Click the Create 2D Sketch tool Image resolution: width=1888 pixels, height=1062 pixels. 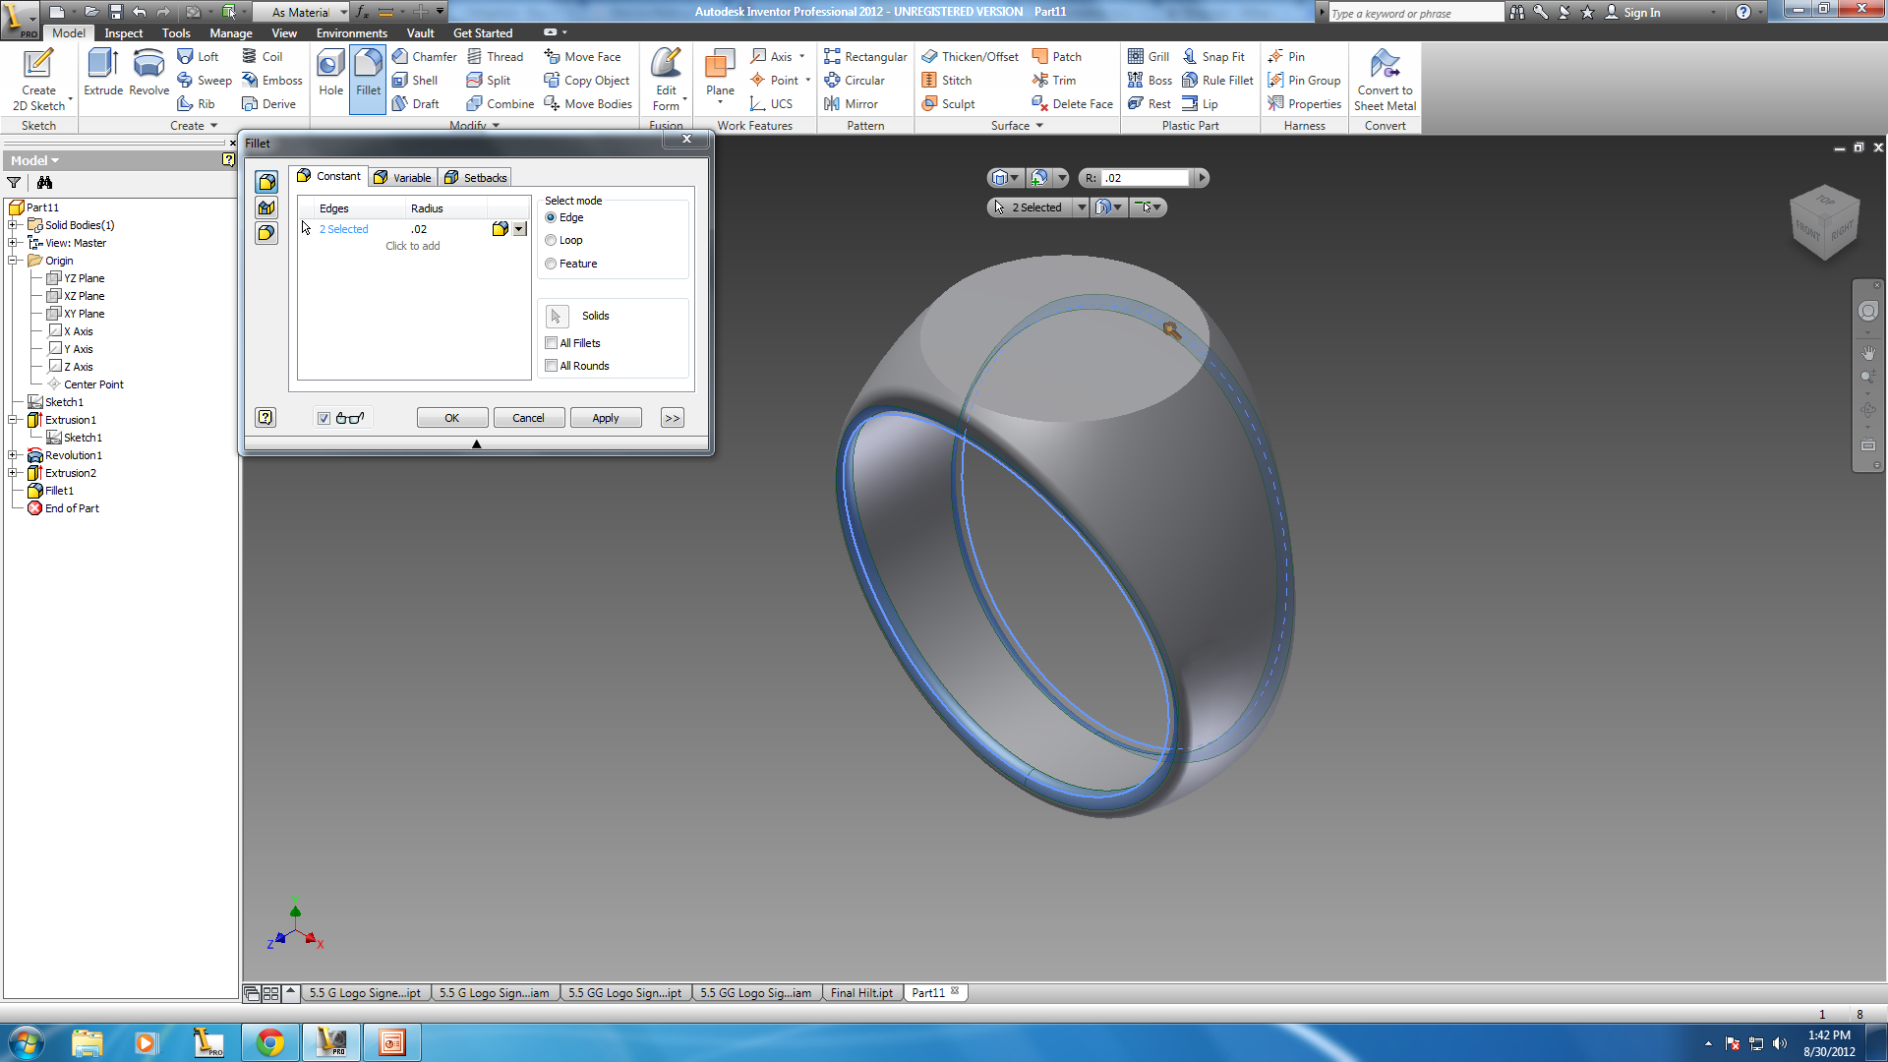pyautogui.click(x=38, y=80)
